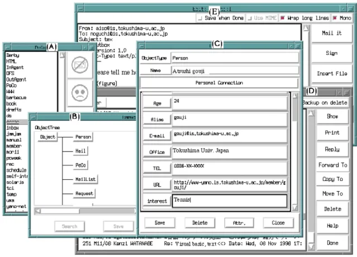This screenshot has height=257, width=357.
Task: Click the Office field Tokushima Univ. Japan
Action: pyautogui.click(x=230, y=152)
